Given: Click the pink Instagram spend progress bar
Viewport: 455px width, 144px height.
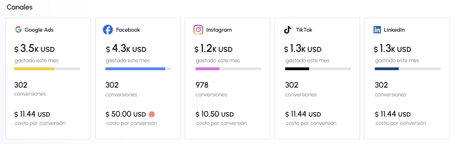Looking at the screenshot, I should 207,69.
